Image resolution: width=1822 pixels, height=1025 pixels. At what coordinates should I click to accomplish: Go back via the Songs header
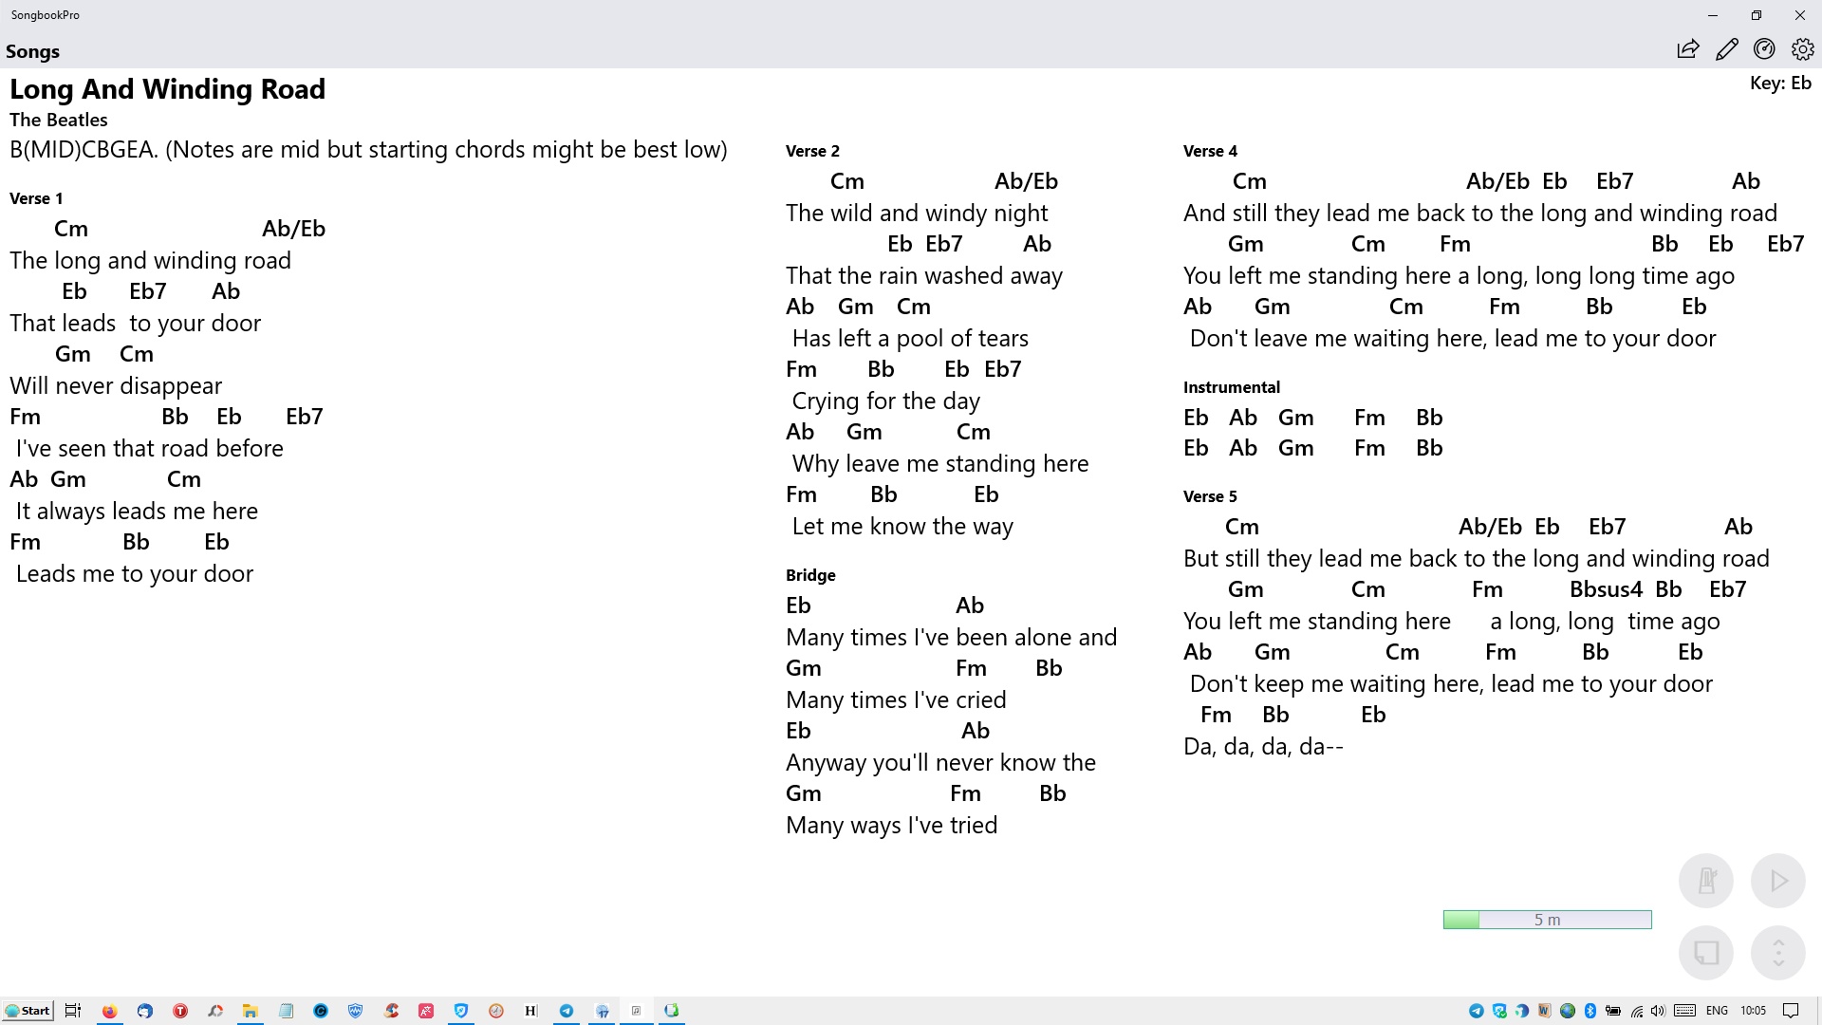32,51
